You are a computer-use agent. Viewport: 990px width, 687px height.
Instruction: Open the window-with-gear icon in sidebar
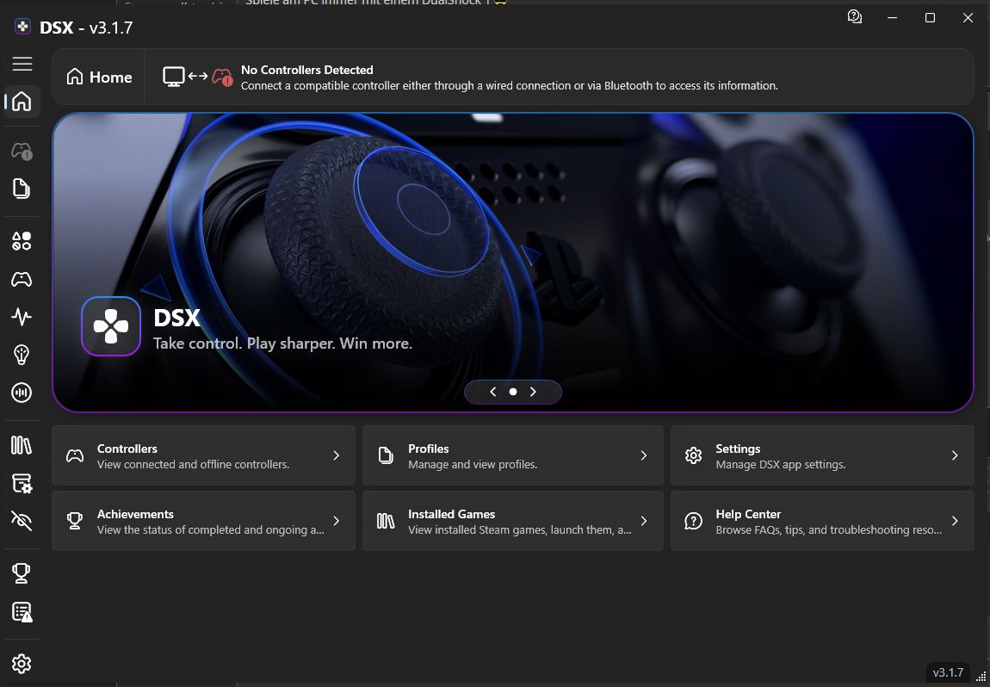22,483
